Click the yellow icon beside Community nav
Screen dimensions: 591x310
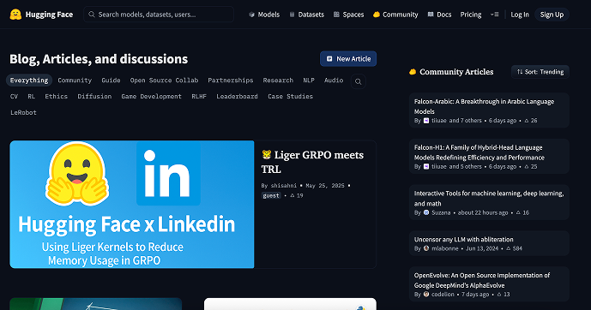[377, 15]
